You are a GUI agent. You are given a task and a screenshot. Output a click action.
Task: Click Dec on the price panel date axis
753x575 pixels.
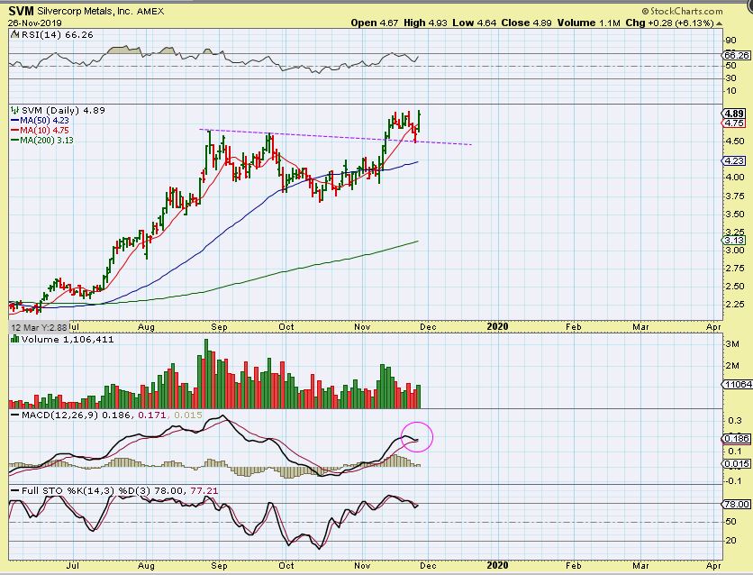point(428,327)
